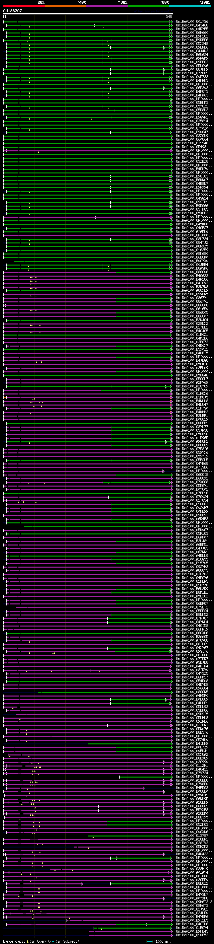Select the UniRef100_Q28H19 label
Viewport: 214px width, 944px height.
click(192, 869)
